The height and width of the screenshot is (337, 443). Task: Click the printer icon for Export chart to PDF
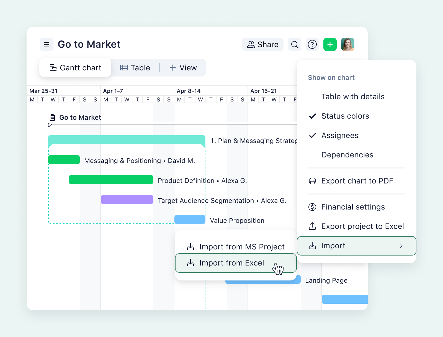coord(313,181)
